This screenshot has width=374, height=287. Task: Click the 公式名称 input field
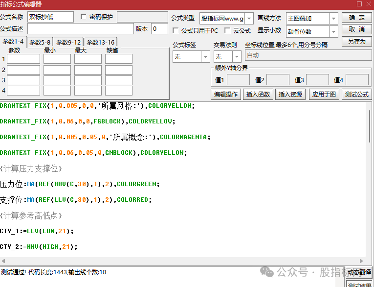pos(50,17)
